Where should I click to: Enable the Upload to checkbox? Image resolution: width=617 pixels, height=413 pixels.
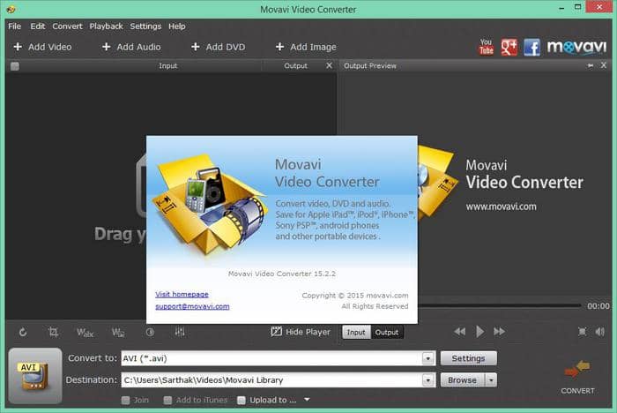coord(243,400)
